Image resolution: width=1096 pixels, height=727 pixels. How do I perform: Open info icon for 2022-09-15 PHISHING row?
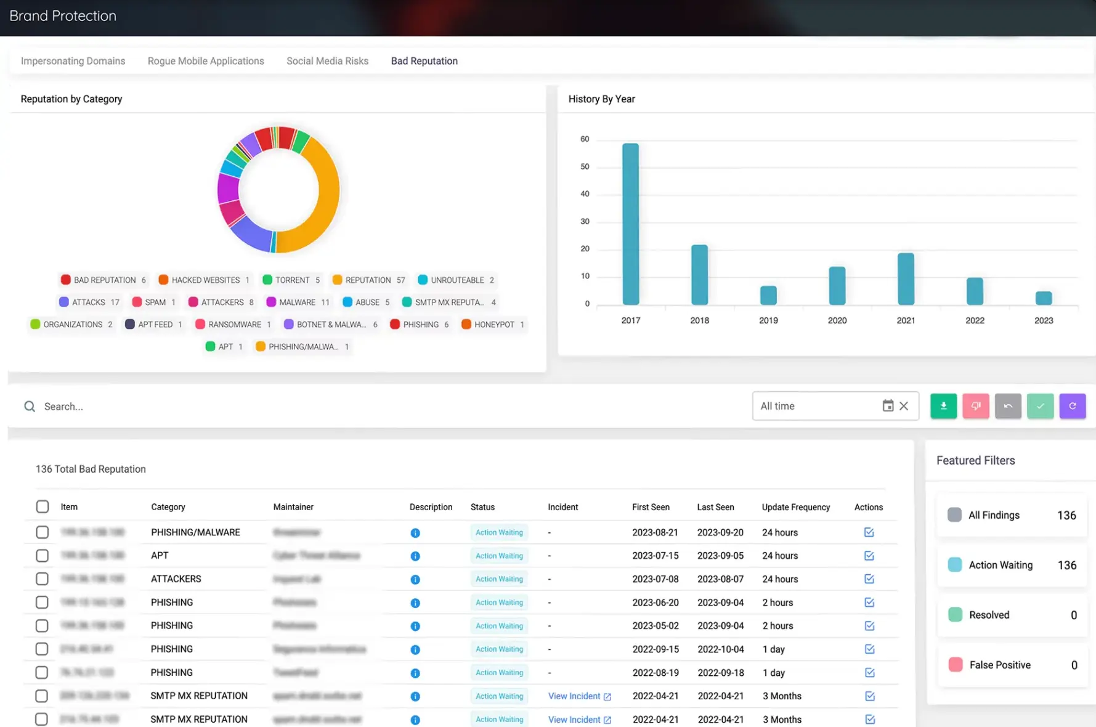tap(415, 650)
